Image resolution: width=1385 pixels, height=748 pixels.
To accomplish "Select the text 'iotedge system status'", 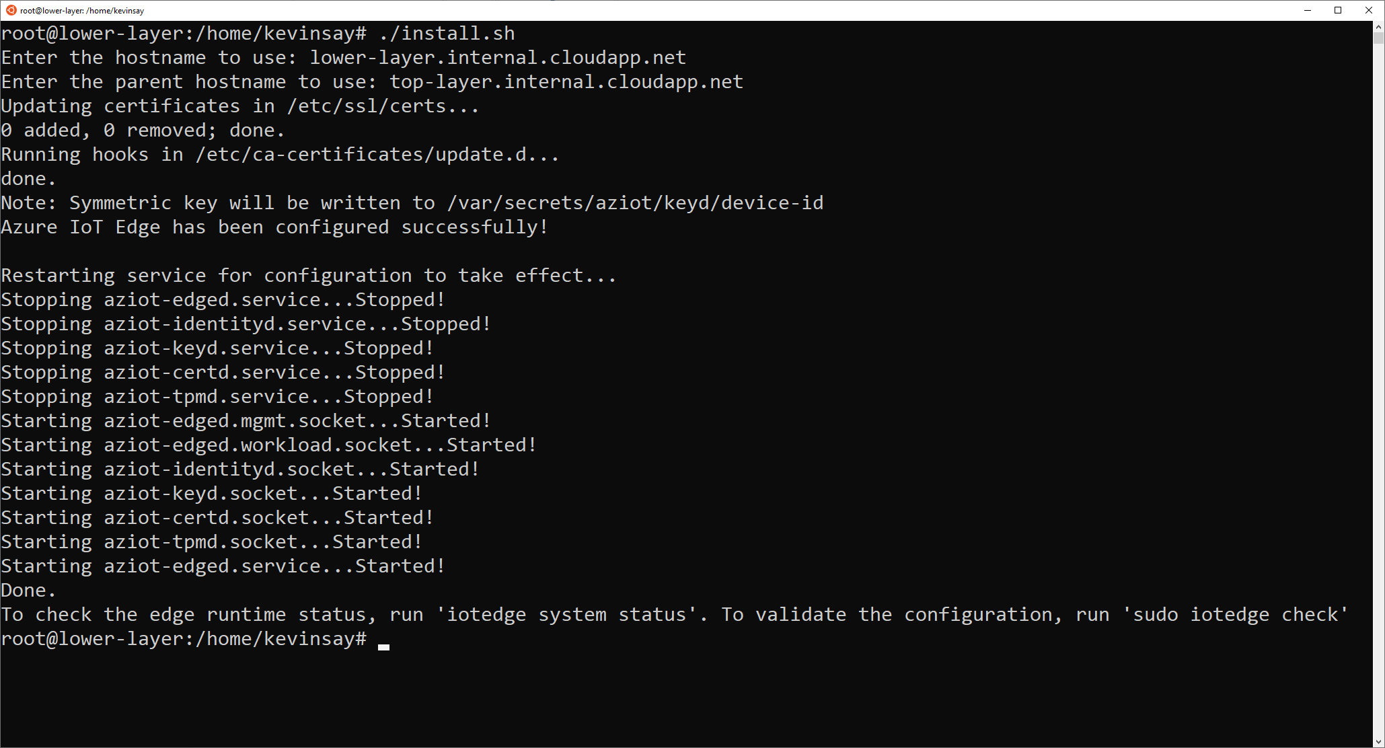I will (x=568, y=614).
